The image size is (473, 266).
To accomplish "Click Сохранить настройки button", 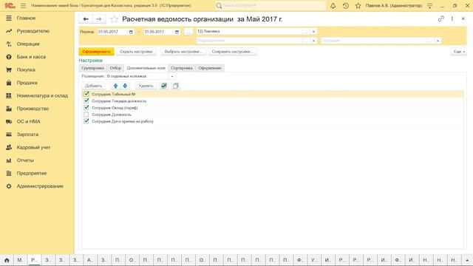I will point(232,52).
